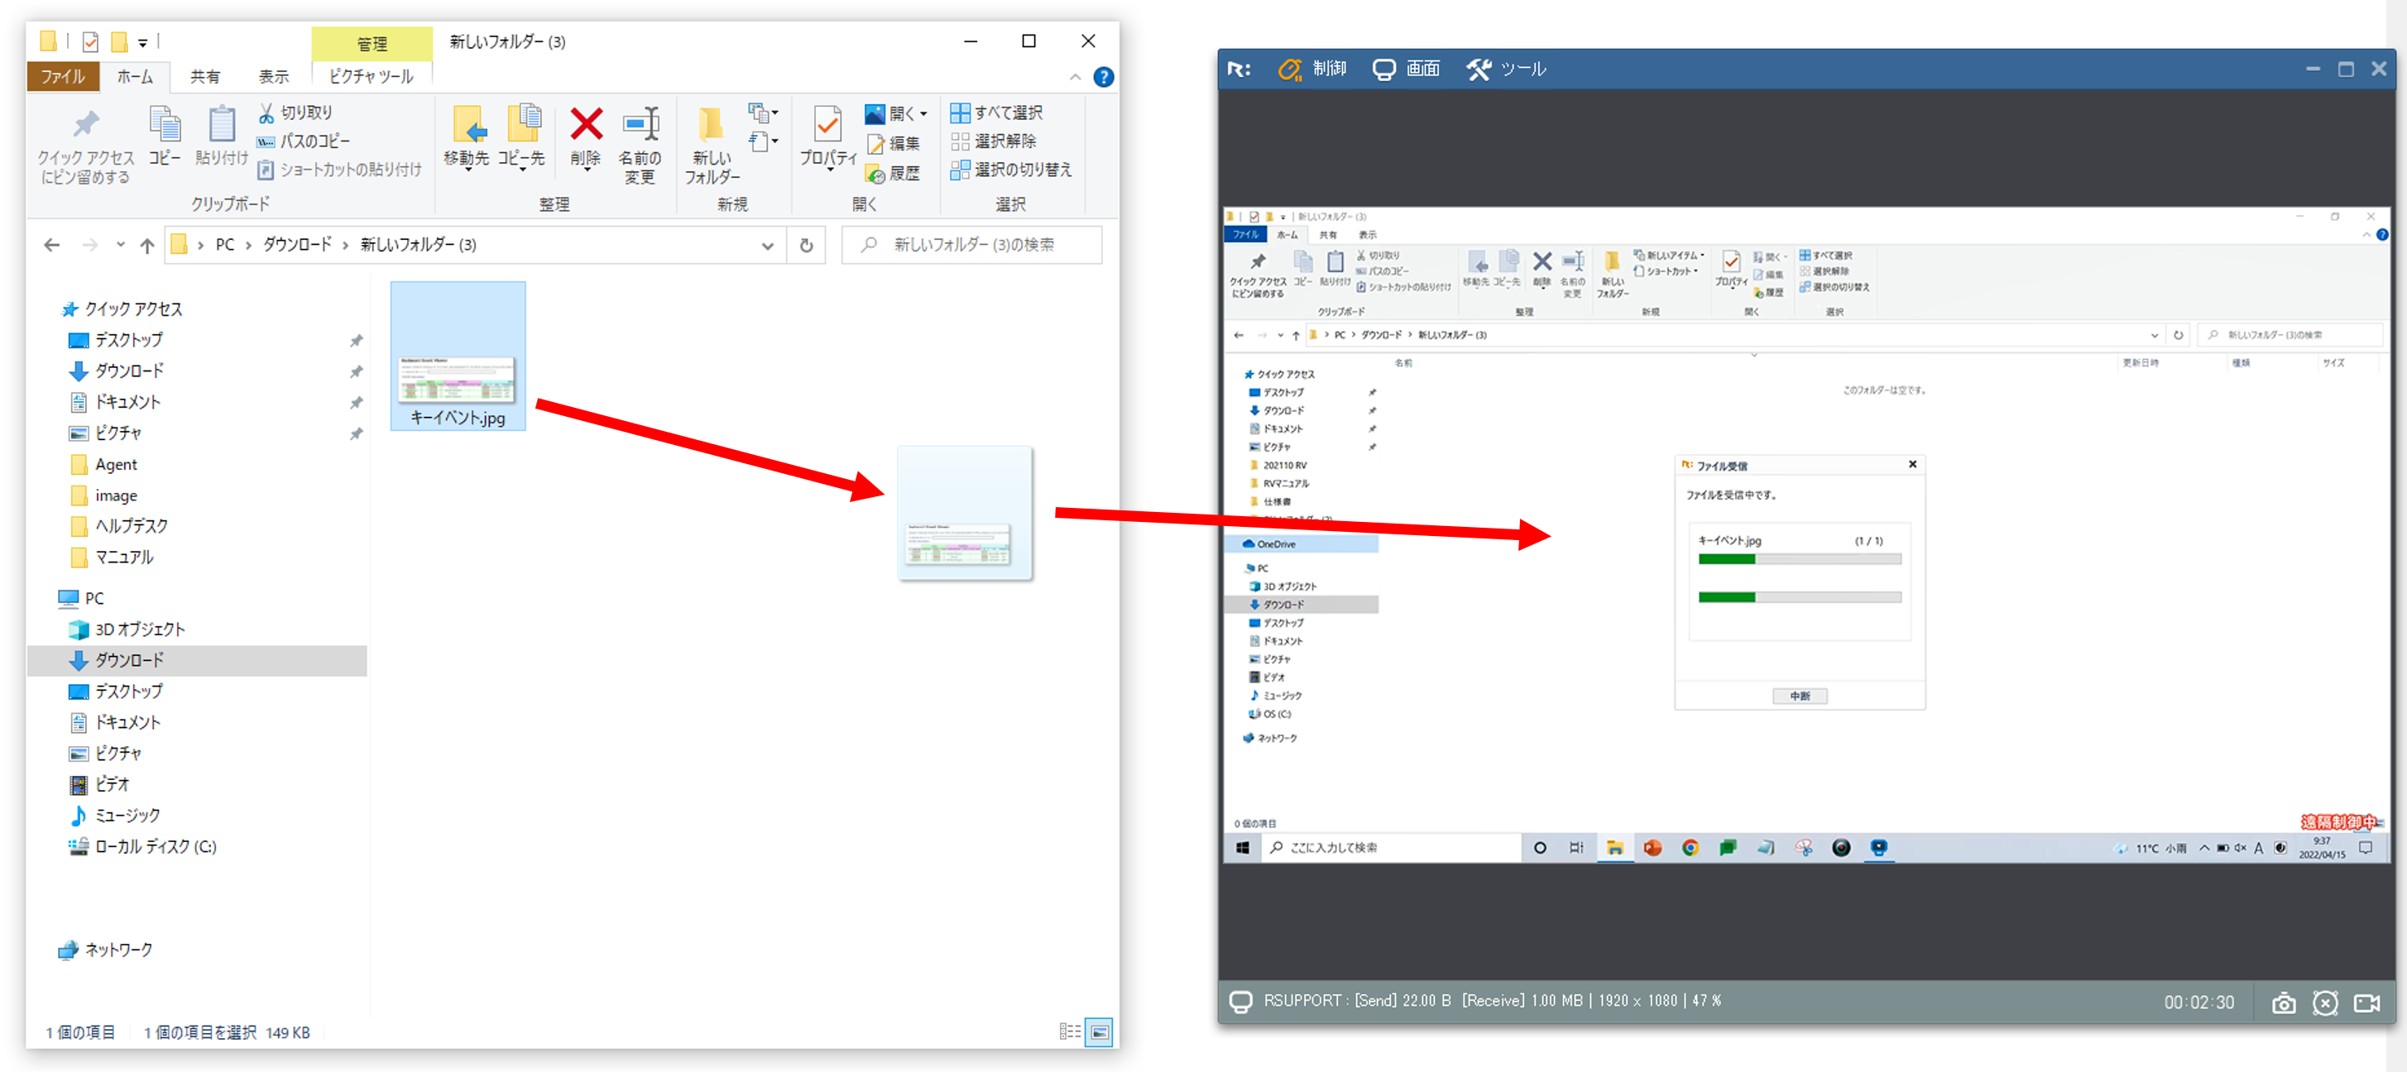Click the remote taskbar search box ここに入力して検索
Image resolution: width=2407 pixels, height=1072 pixels.
click(1393, 848)
